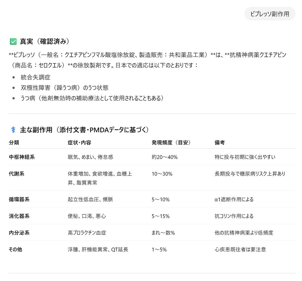This screenshot has width=302, height=281.
Task: Click the 発現頻度(目安) column header
Action: click(x=171, y=143)
